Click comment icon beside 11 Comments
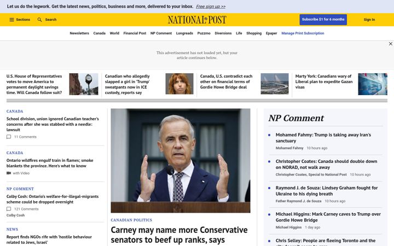 9,137
